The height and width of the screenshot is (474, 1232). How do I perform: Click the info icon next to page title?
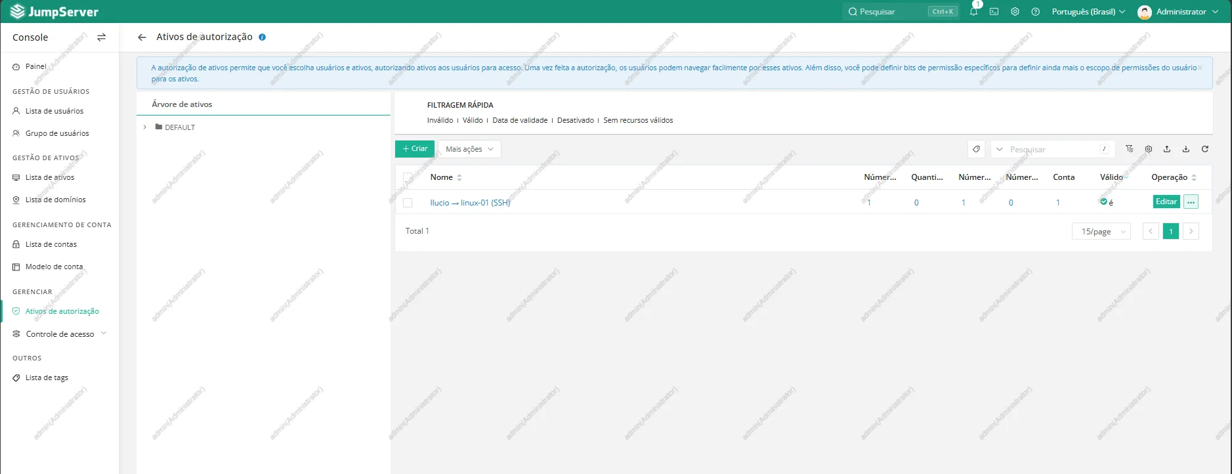coord(262,37)
